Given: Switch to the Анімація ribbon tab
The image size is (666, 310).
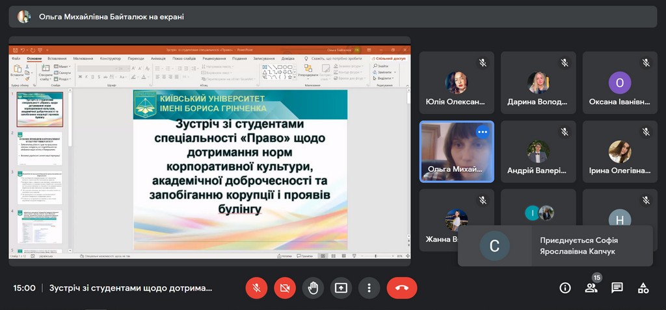Looking at the screenshot, I should [158, 58].
